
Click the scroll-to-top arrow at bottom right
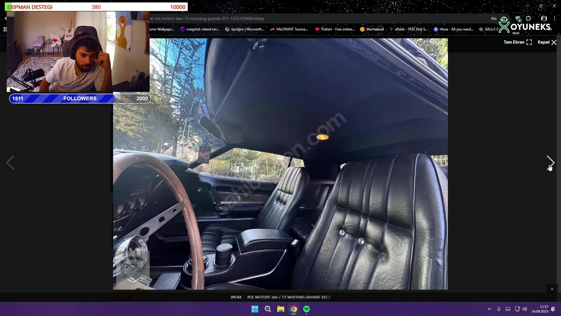pyautogui.click(x=552, y=289)
